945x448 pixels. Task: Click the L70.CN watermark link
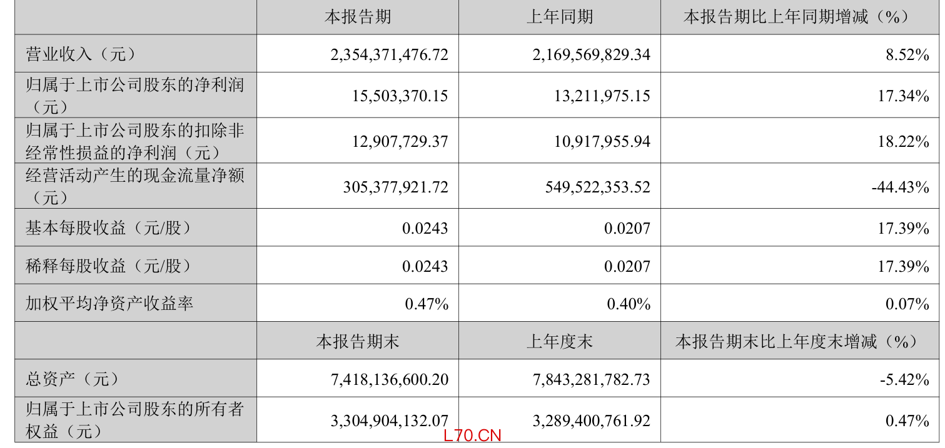point(472,436)
